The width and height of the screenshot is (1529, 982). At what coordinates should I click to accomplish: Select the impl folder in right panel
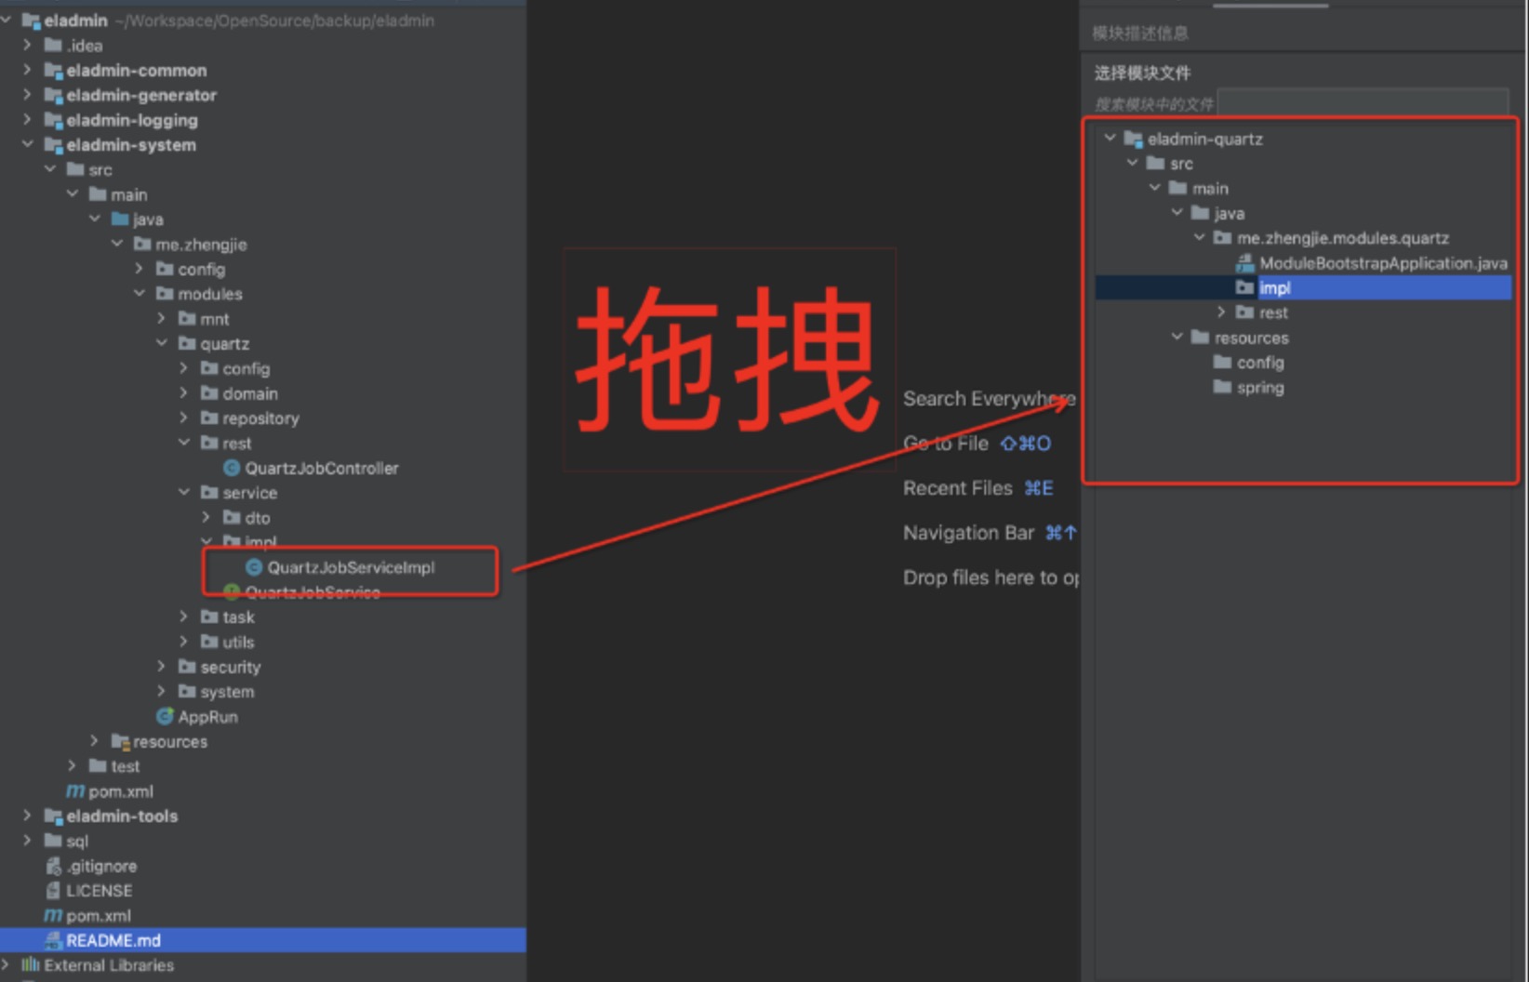(x=1303, y=288)
